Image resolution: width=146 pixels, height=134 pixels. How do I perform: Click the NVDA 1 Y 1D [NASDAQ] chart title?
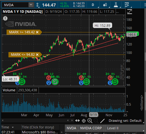click(x=23, y=12)
